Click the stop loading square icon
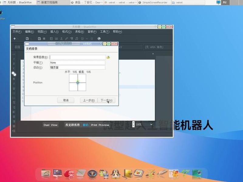Screen dimensions: 243x182 tap(44, 39)
